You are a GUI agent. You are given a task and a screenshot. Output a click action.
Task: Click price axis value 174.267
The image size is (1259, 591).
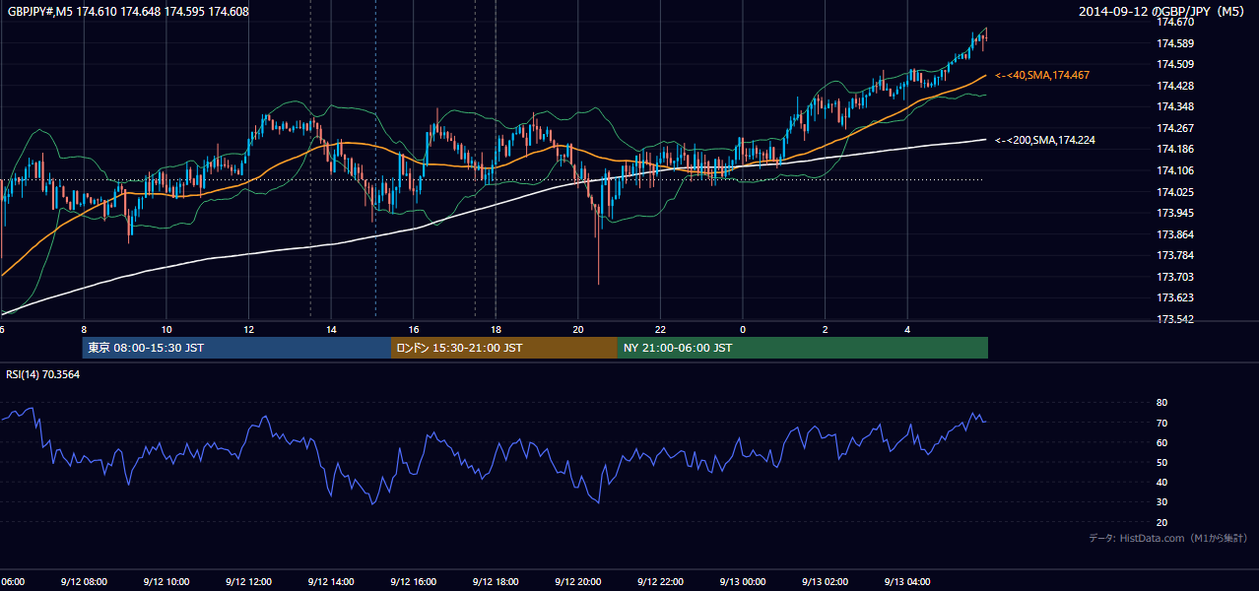1175,128
